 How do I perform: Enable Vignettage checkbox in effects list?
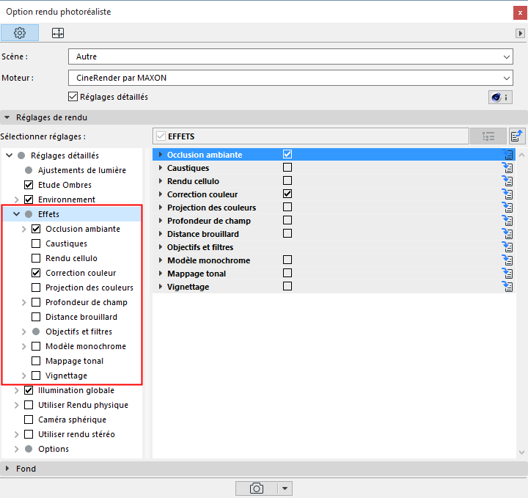coord(287,286)
